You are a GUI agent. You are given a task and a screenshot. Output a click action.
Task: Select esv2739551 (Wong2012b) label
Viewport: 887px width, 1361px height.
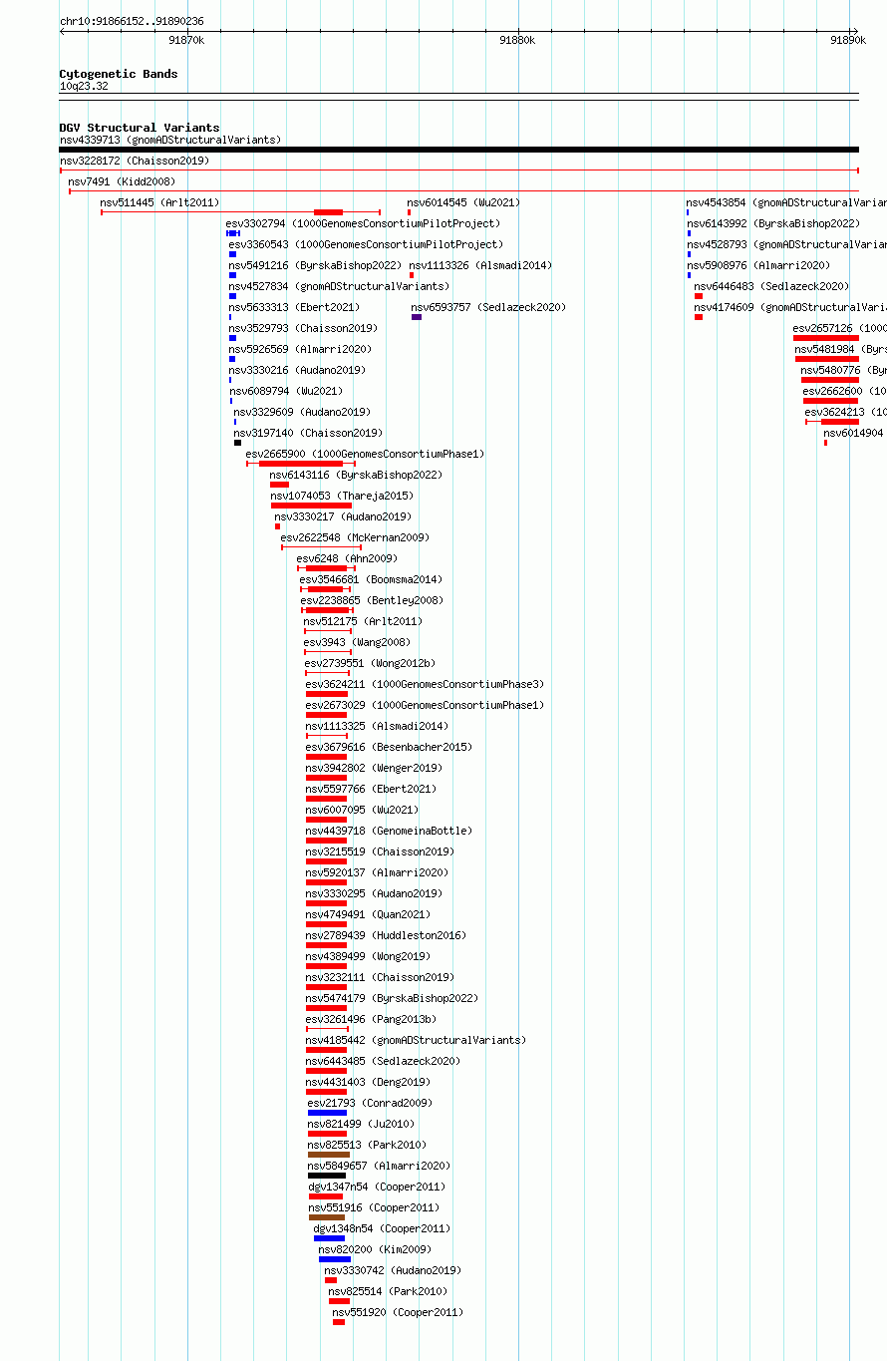coord(370,663)
